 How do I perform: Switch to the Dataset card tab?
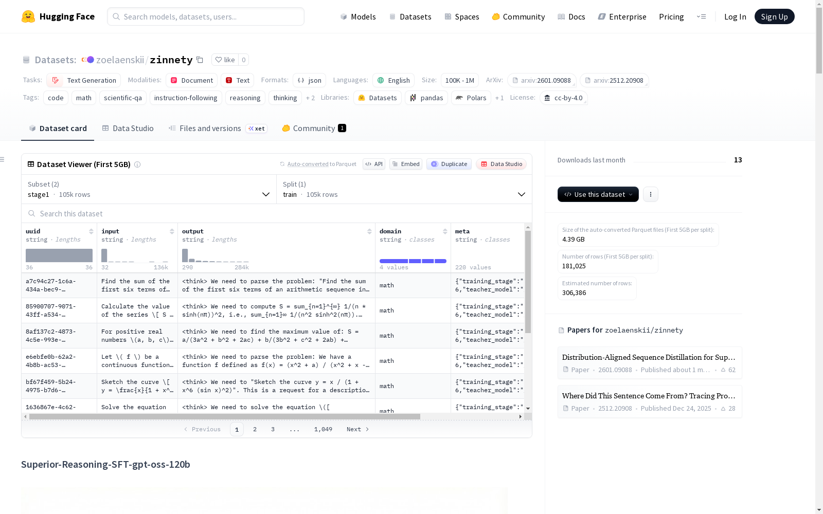click(x=58, y=128)
